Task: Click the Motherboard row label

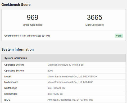Action: [11, 82]
